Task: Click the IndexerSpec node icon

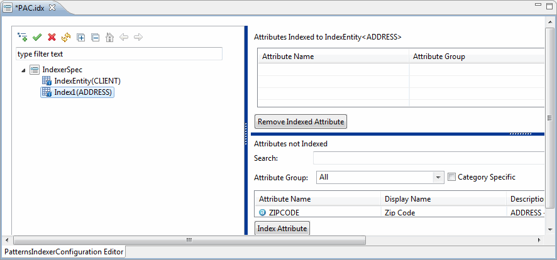Action: pos(35,70)
